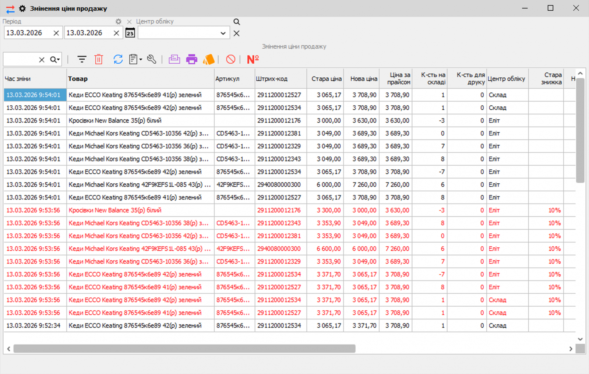Open the calendar date picker
Viewport: 589px width, 374px height.
(x=130, y=33)
